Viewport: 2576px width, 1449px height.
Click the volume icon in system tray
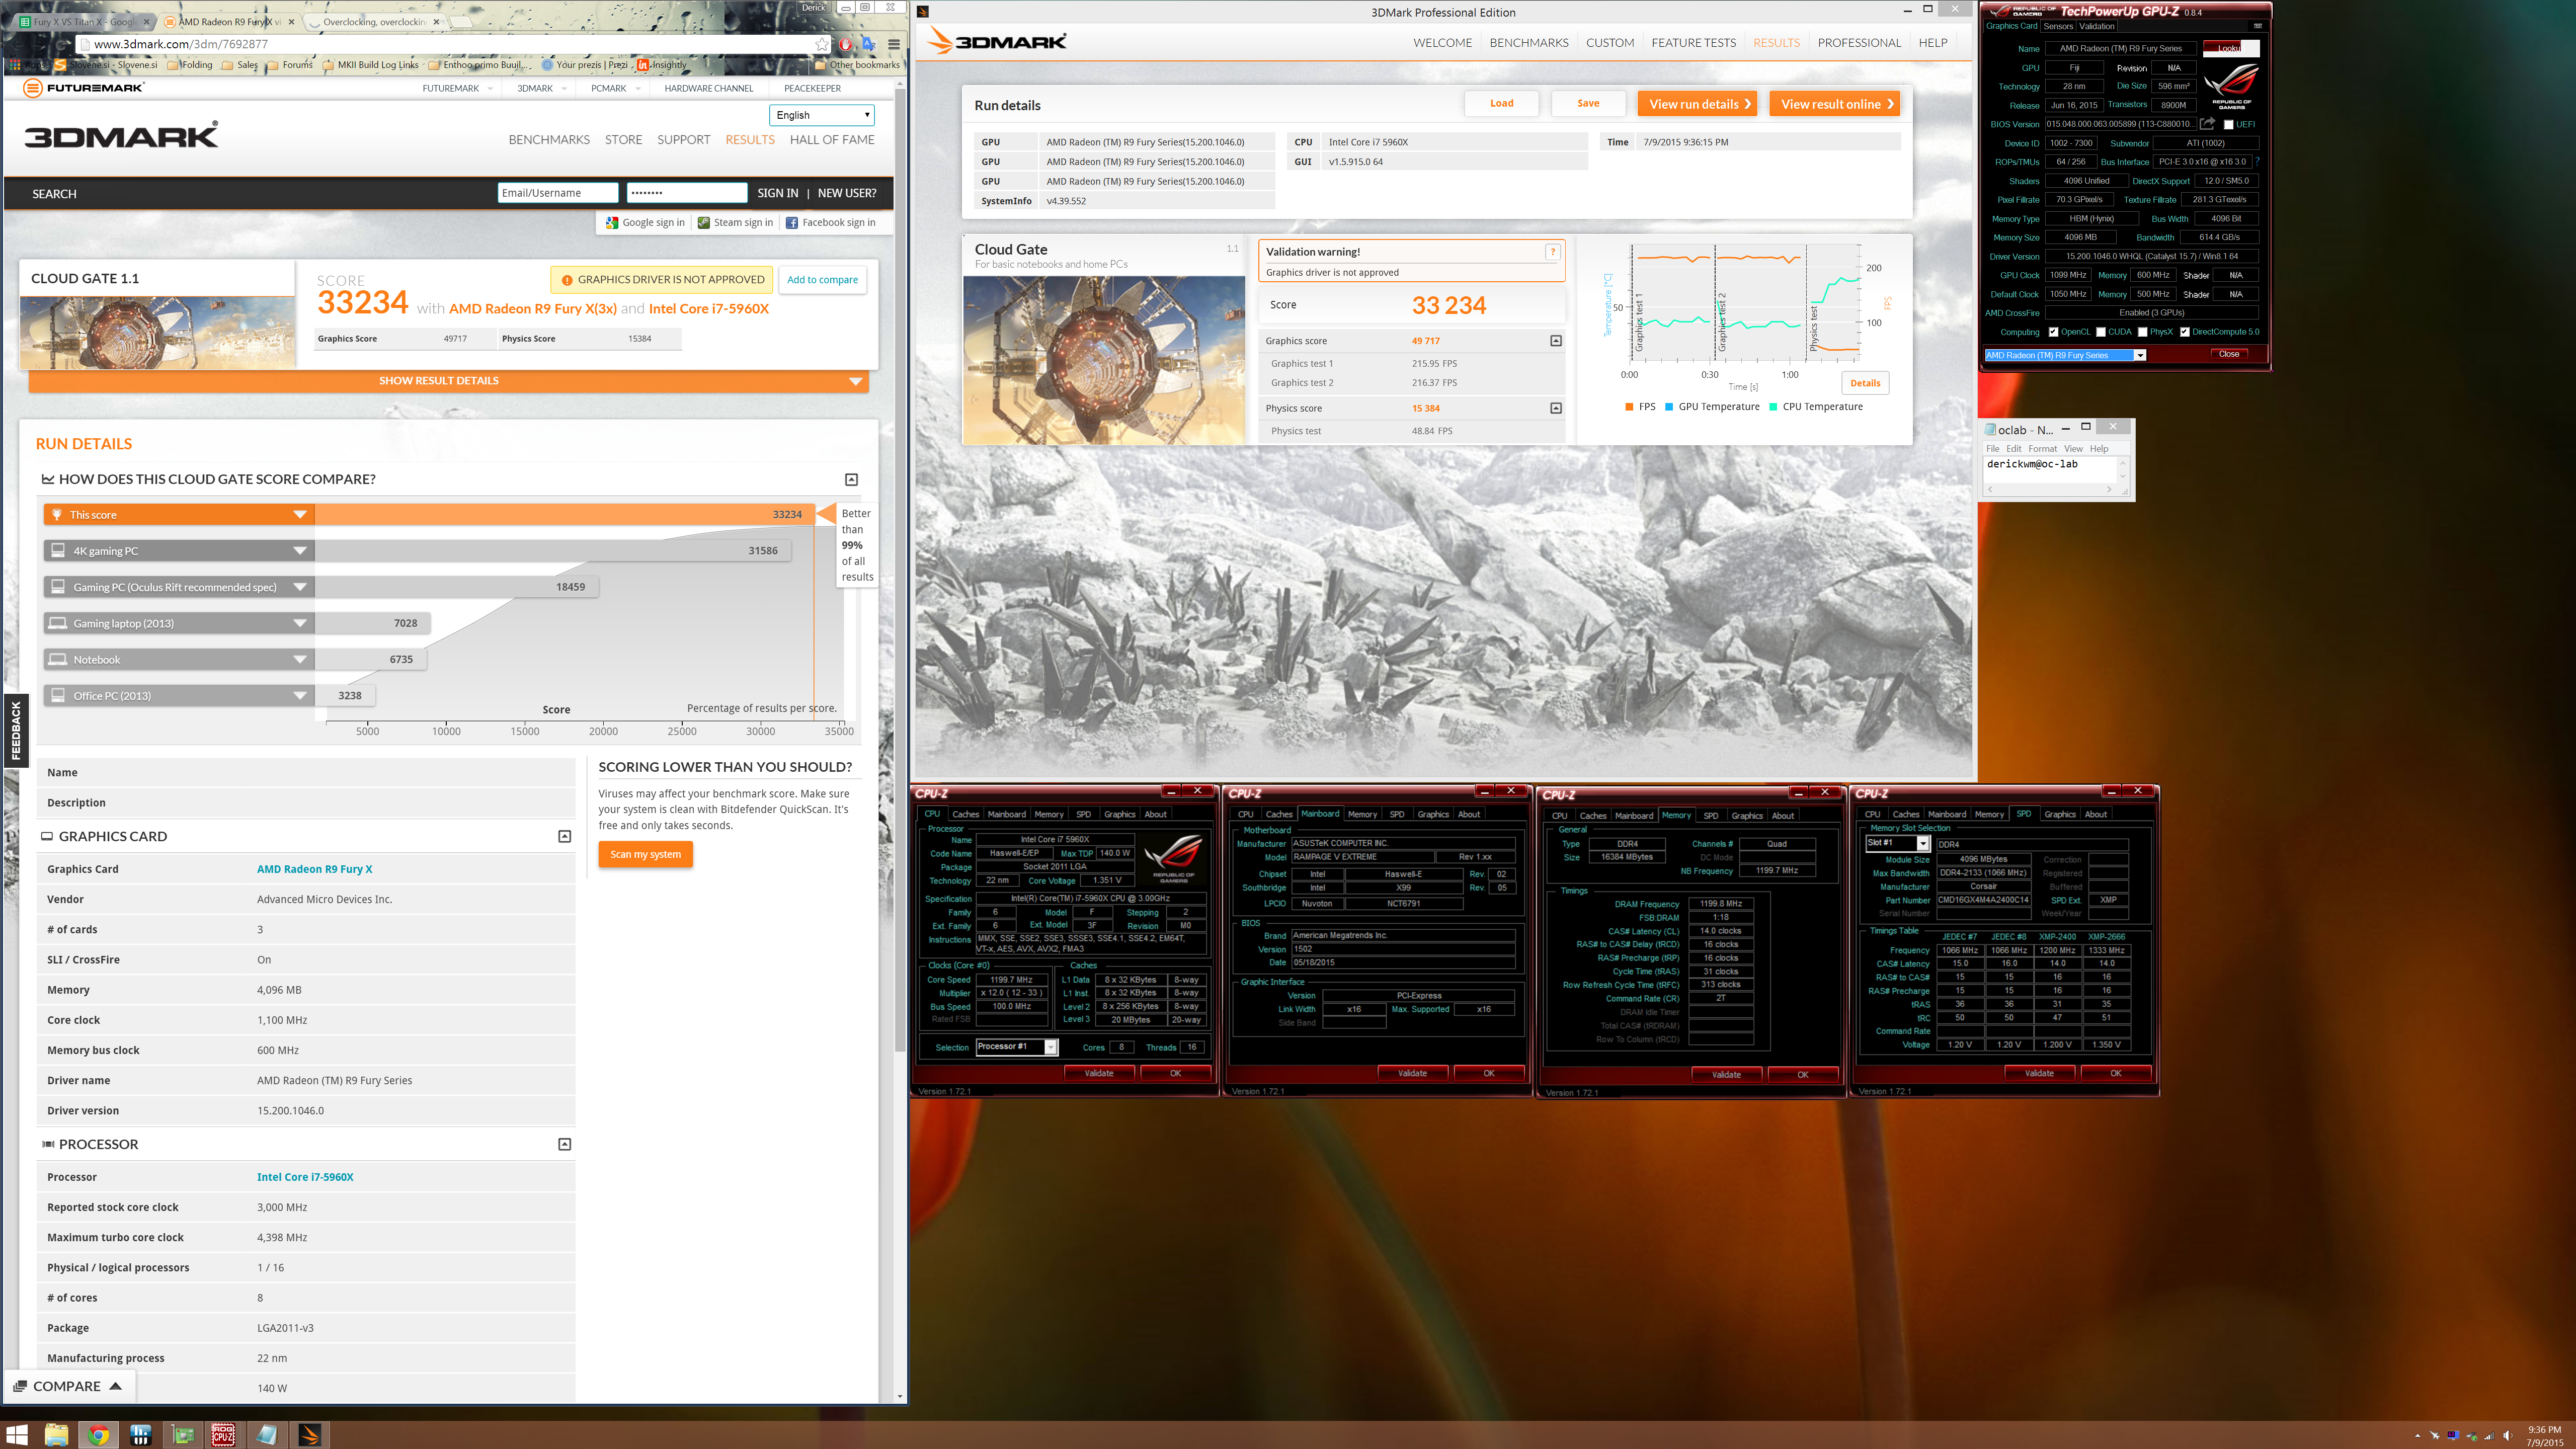point(2508,1436)
